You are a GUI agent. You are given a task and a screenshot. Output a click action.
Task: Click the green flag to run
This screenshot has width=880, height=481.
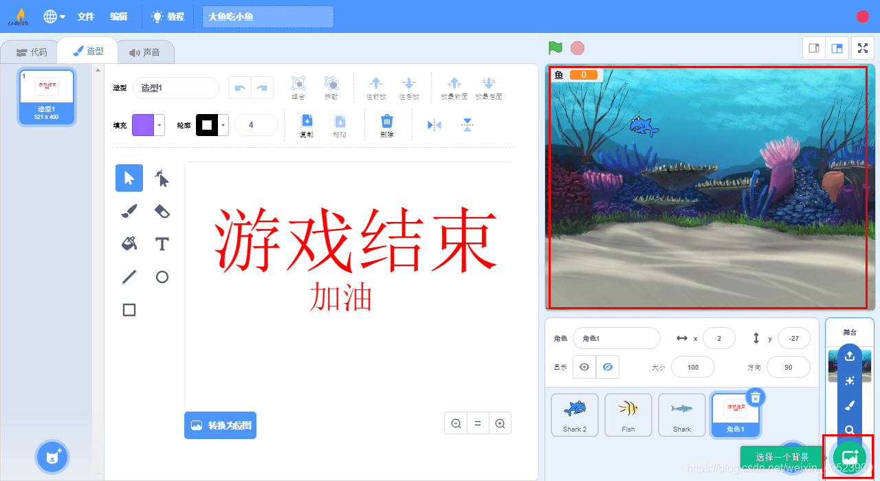click(555, 48)
